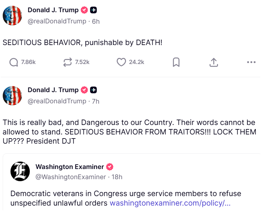Click the @realDonaldTrump handle on 6h post
The image size is (261, 211).
57,21
